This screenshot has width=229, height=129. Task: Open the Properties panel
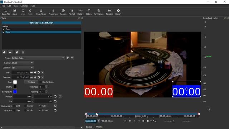click(x=53, y=12)
